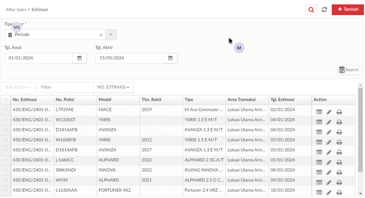Edit the W1336ST estimasi row
Image resolution: width=365 pixels, height=198 pixels.
pyautogui.click(x=329, y=122)
